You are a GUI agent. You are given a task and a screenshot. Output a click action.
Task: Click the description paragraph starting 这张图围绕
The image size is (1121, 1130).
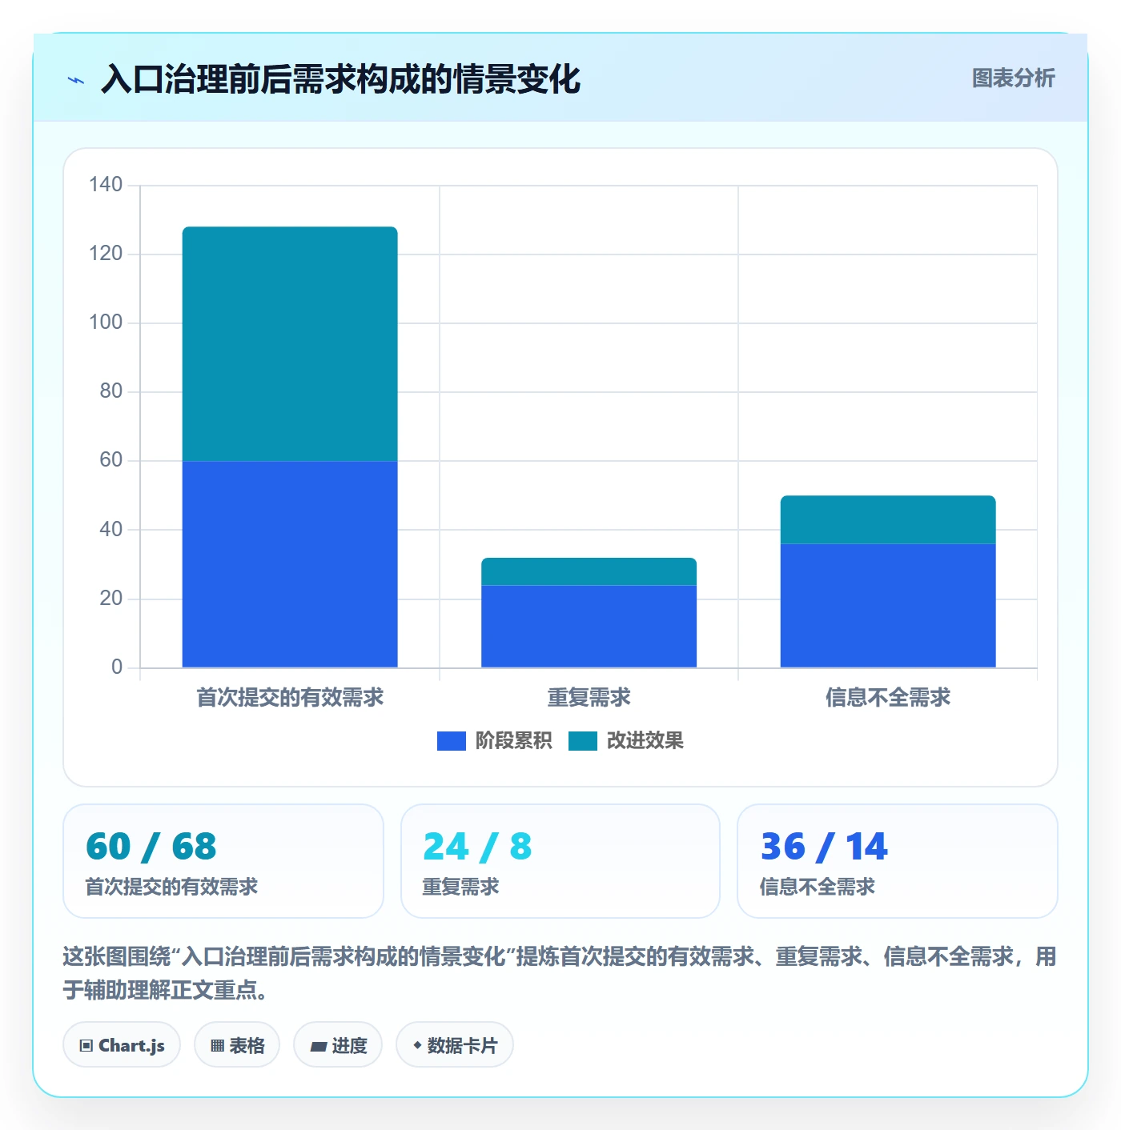[x=560, y=973]
